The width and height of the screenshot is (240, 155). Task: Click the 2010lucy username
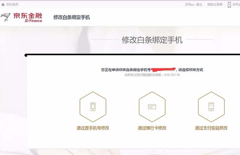(x=190, y=4)
